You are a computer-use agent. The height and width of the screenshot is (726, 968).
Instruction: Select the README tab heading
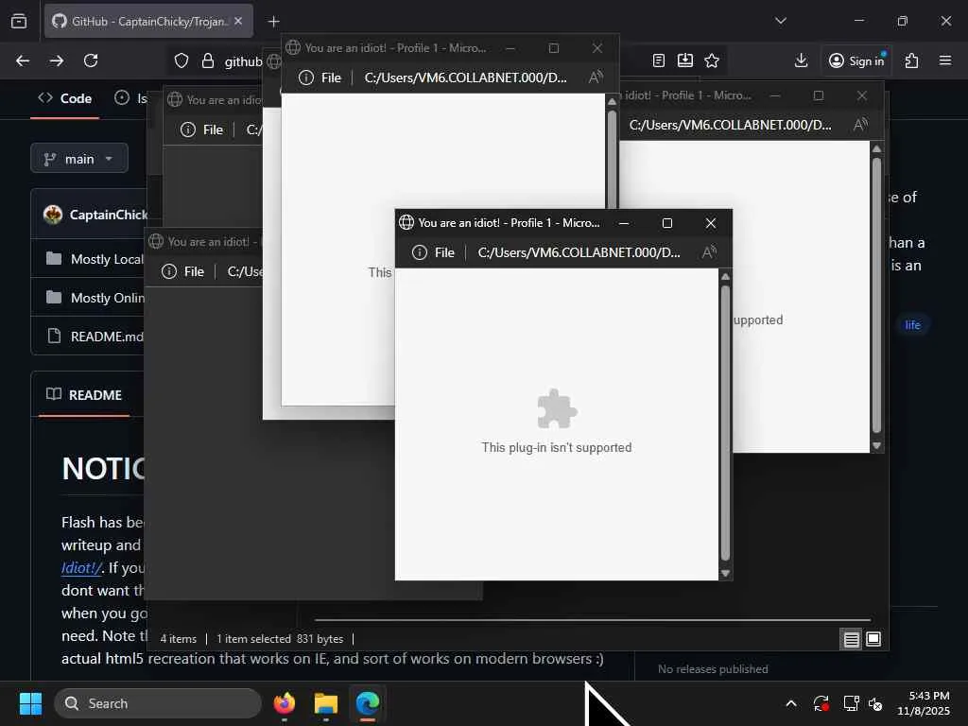pyautogui.click(x=84, y=394)
